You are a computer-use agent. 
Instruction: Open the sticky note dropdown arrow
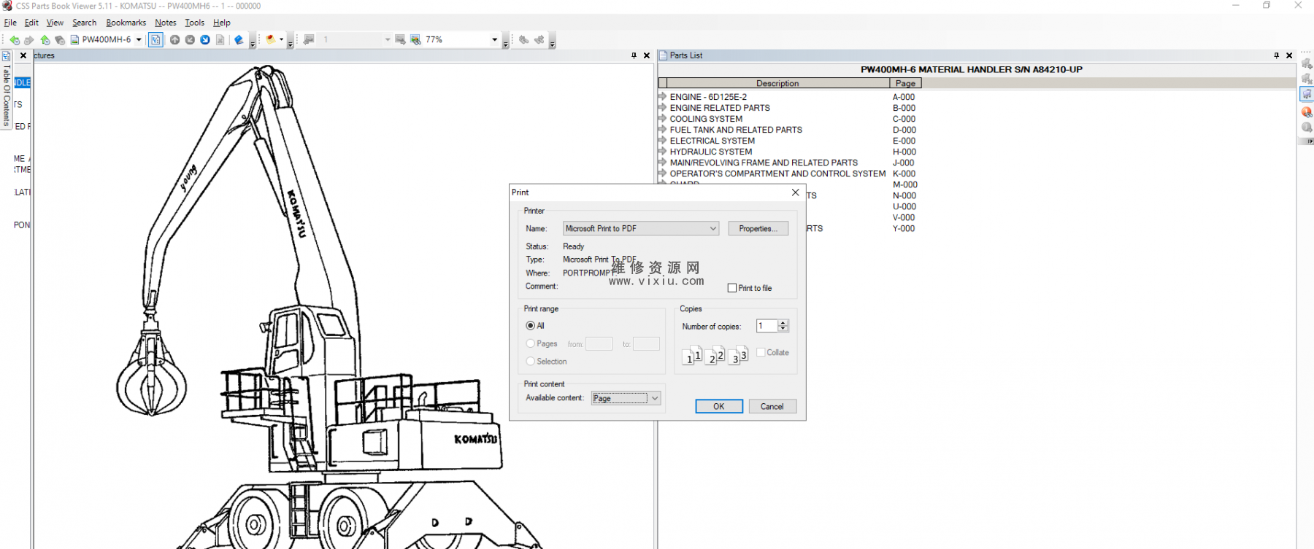tap(281, 40)
